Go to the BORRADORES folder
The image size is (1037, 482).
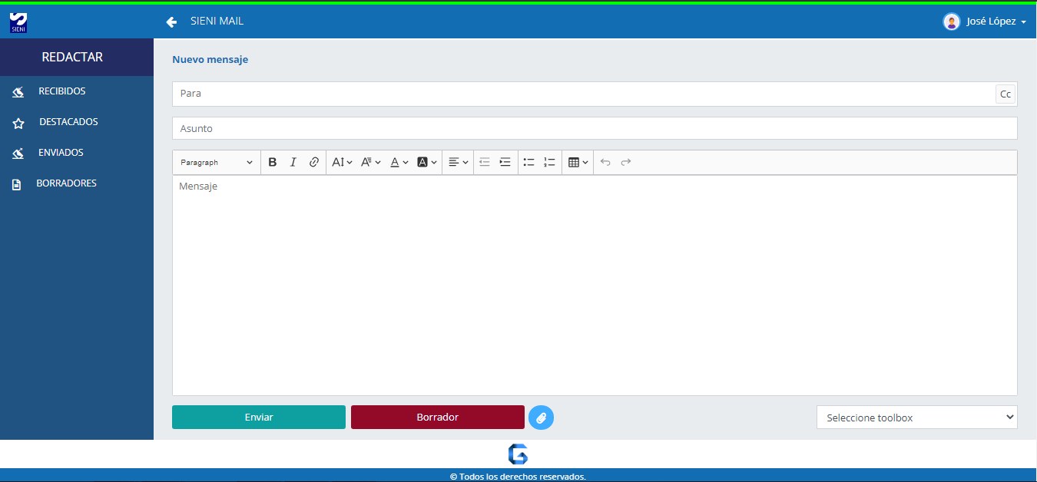pyautogui.click(x=66, y=183)
